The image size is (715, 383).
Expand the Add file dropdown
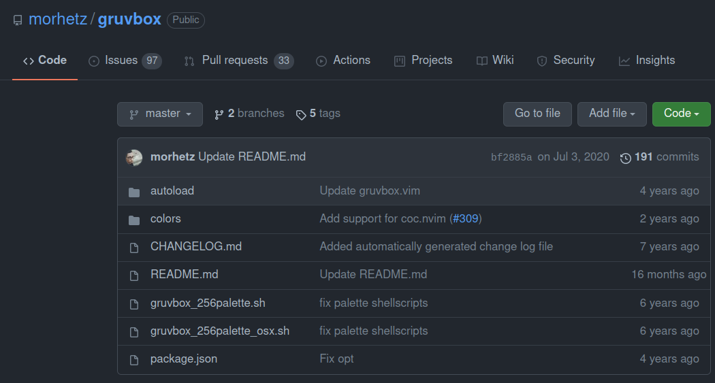[612, 114]
